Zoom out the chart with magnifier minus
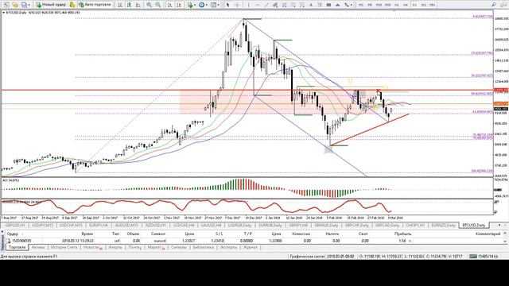Viewport: 509px width, 286px height. (158, 5)
